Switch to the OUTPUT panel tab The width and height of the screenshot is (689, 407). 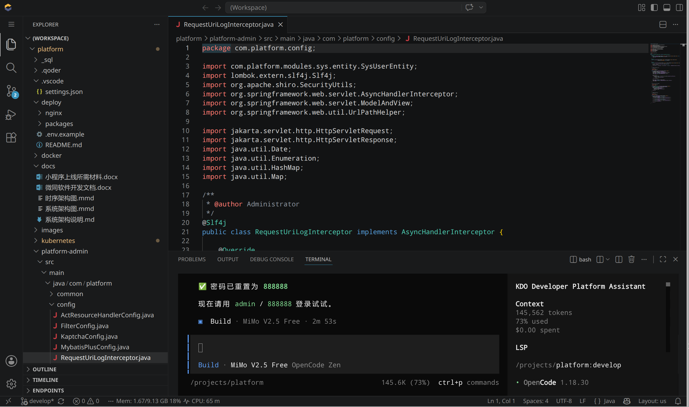pyautogui.click(x=228, y=259)
